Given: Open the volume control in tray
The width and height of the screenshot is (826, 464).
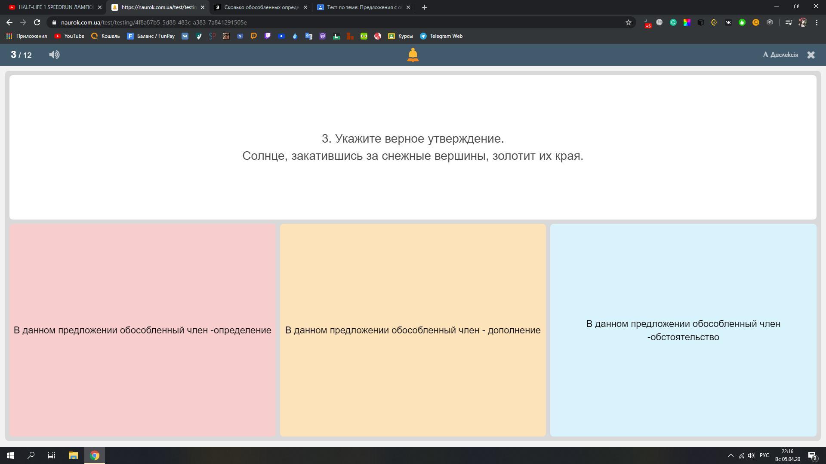Looking at the screenshot, I should click(x=751, y=455).
